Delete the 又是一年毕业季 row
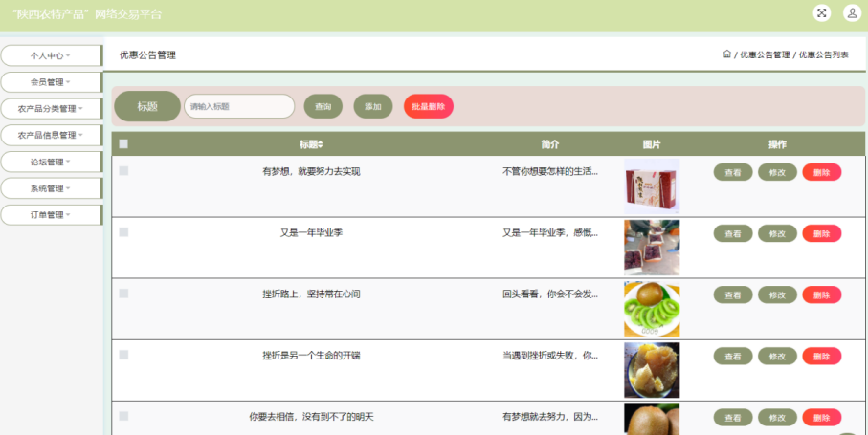 pos(821,234)
